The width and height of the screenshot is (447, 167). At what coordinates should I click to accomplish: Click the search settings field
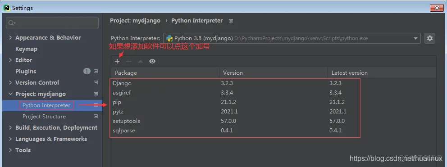click(x=52, y=23)
